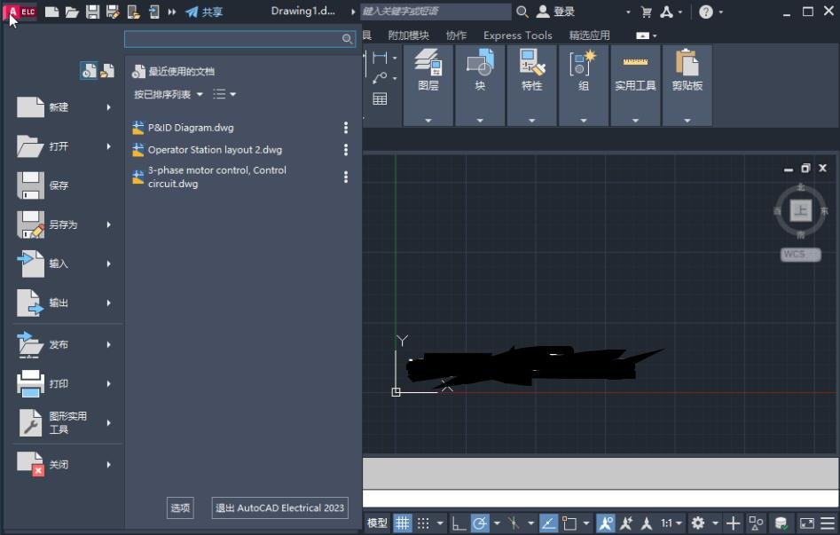Image resolution: width=840 pixels, height=535 pixels.
Task: Click options dots for Operator Station layout 2.dwg
Action: pyautogui.click(x=346, y=150)
